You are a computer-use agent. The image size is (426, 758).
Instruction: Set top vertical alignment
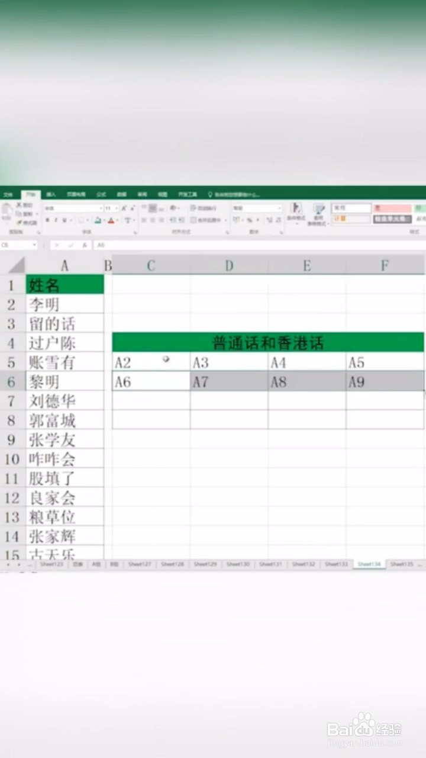click(x=144, y=207)
